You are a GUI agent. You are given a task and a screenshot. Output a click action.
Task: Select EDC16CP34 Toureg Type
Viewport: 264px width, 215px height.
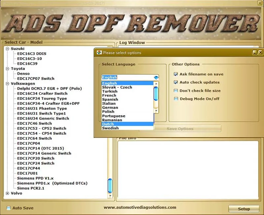[x=42, y=98]
